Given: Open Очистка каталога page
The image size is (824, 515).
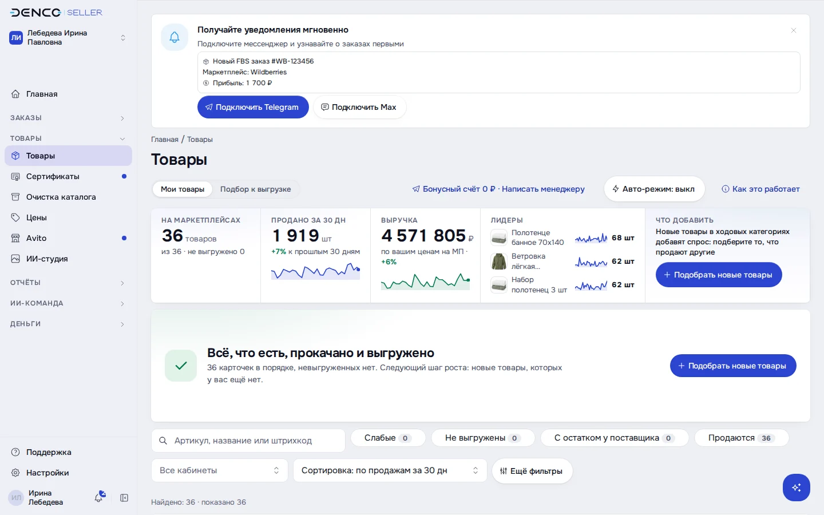Looking at the screenshot, I should coord(68,197).
